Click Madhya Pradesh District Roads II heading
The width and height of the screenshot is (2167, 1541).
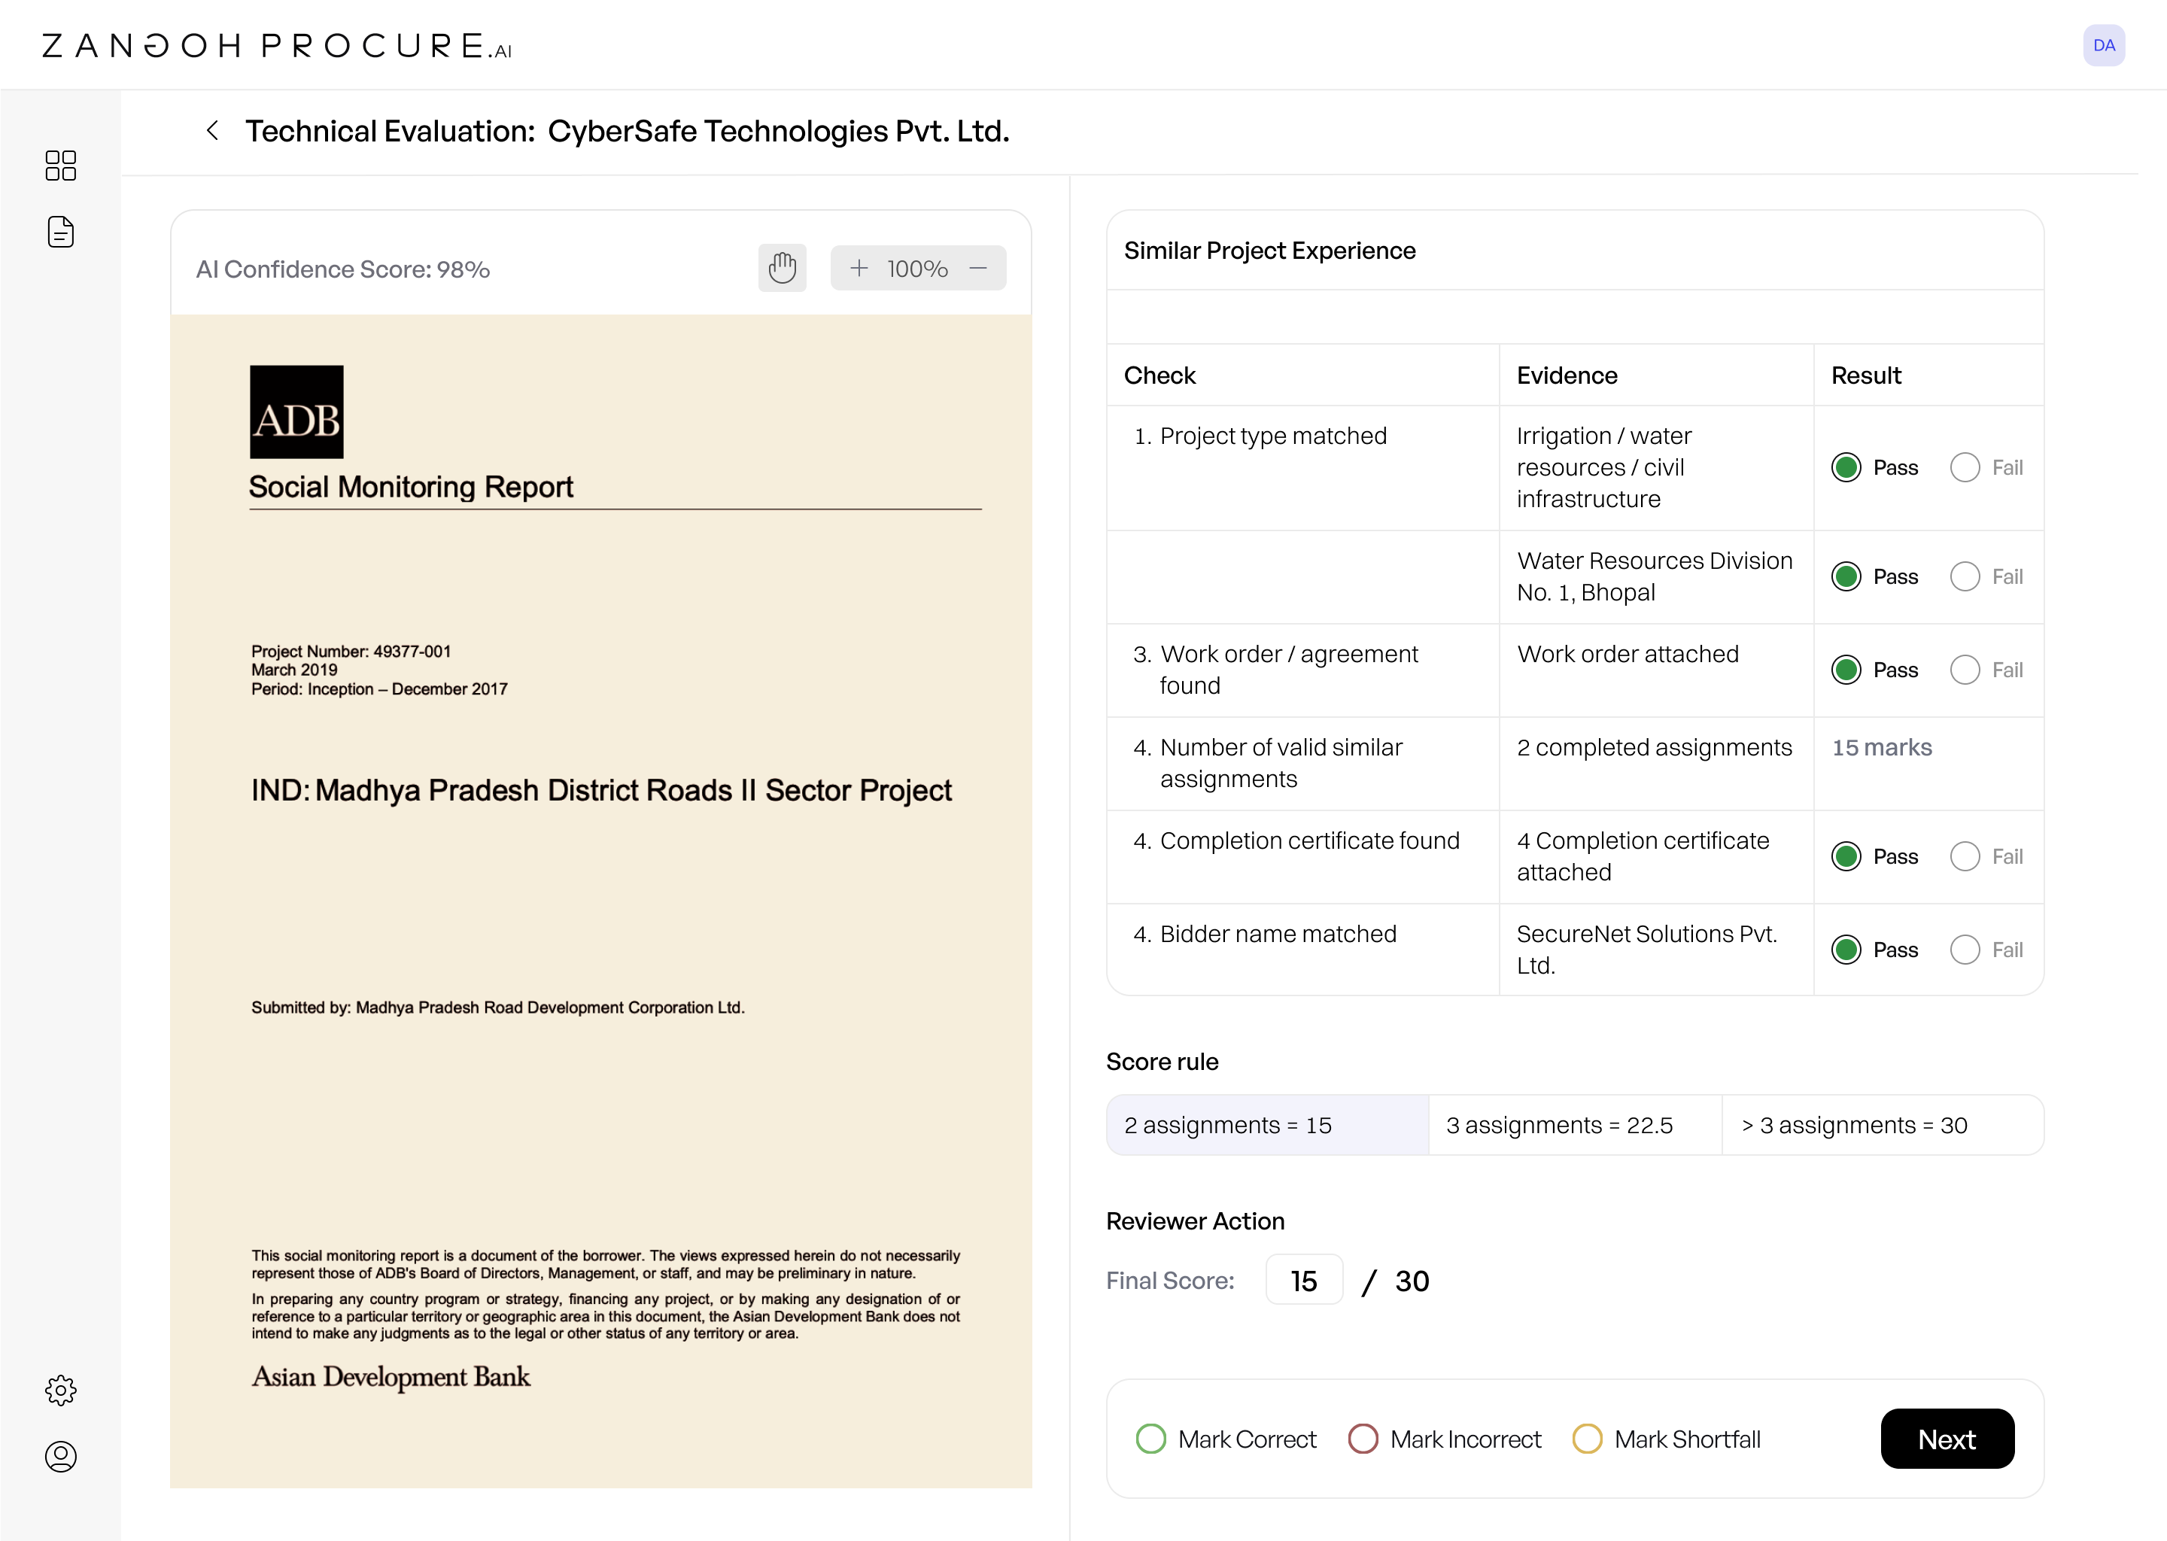(x=600, y=790)
